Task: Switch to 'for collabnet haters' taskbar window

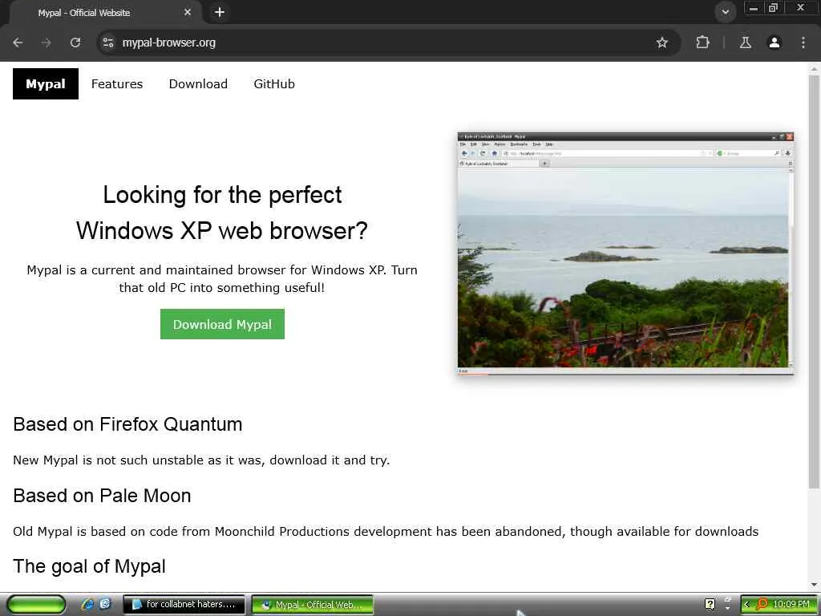Action: [184, 605]
